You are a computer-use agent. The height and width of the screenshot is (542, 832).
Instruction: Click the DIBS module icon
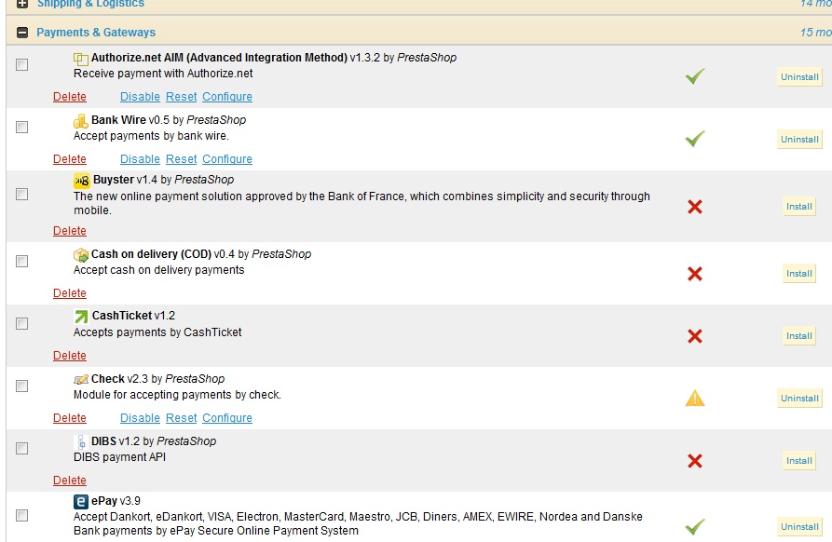coord(81,441)
